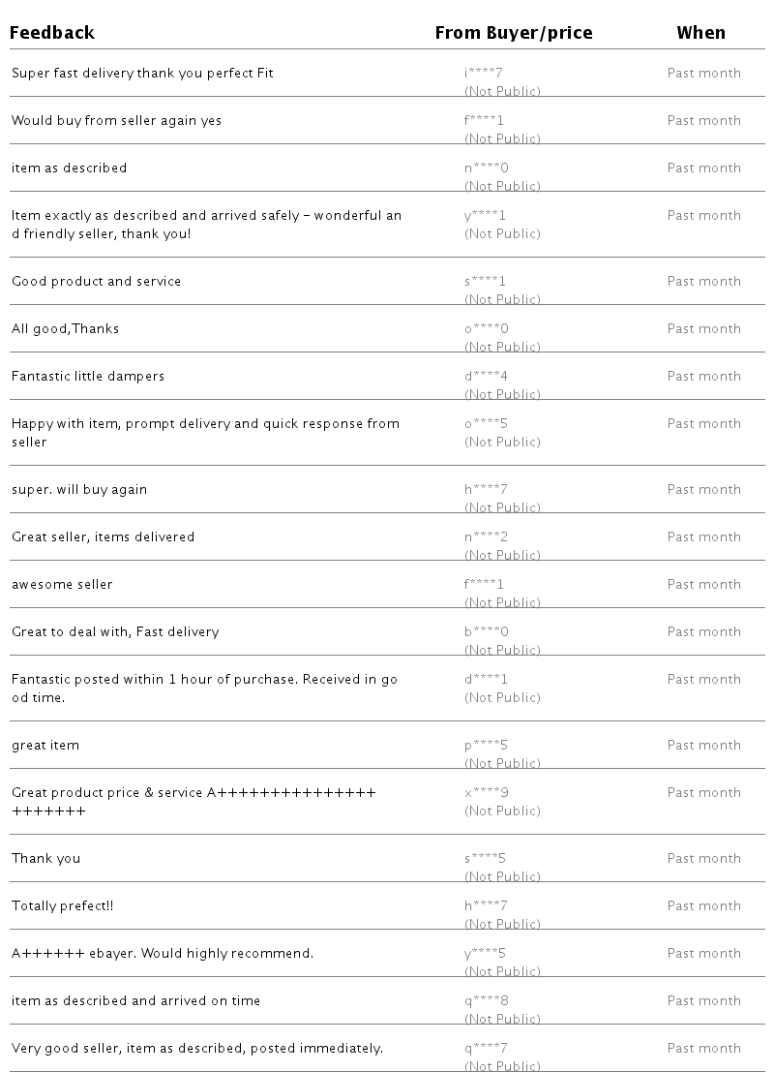The height and width of the screenshot is (1072, 774).
Task: Select buyer p****5 username
Action: (486, 746)
